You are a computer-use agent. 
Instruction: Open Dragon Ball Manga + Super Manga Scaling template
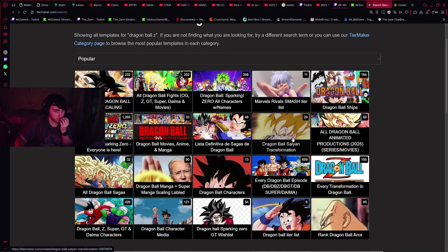click(163, 176)
